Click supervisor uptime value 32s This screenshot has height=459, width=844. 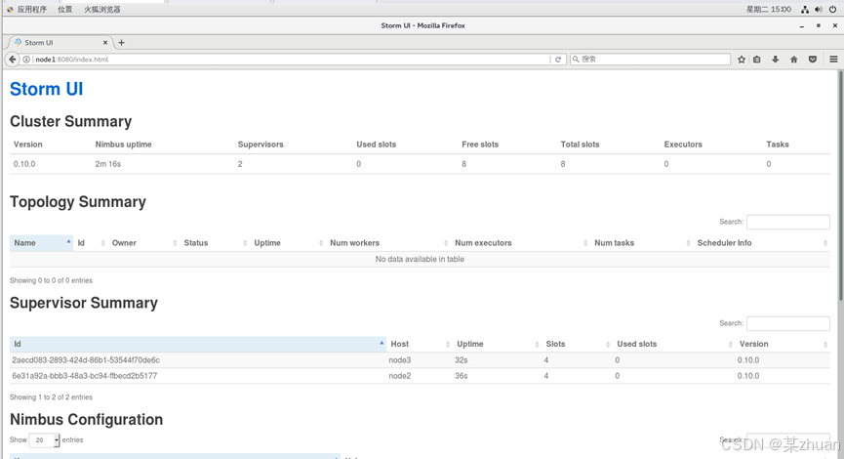click(461, 360)
